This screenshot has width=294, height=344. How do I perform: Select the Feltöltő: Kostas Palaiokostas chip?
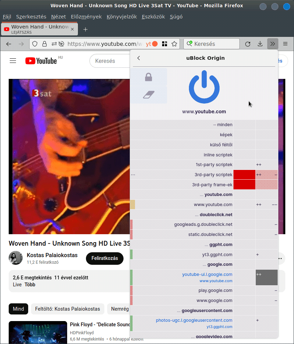(x=67, y=309)
